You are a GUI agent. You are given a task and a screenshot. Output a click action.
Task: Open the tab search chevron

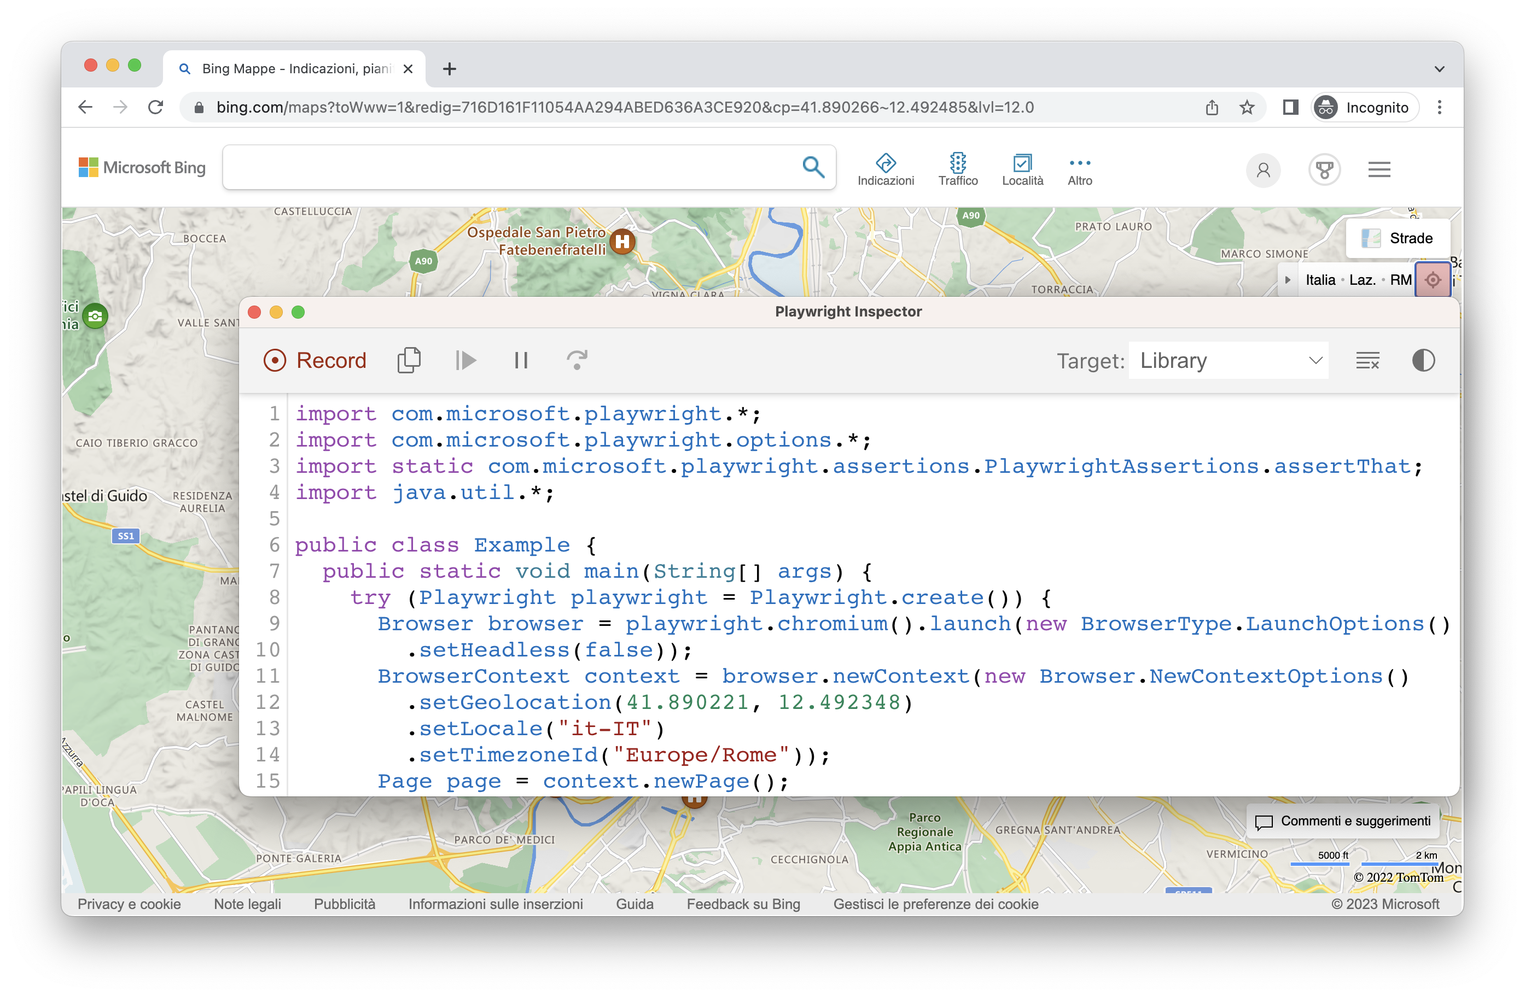[1439, 68]
